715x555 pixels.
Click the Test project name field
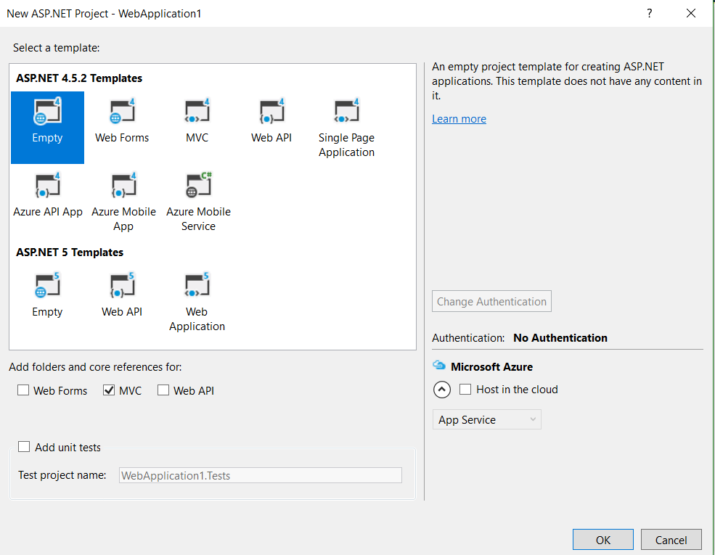(x=260, y=475)
